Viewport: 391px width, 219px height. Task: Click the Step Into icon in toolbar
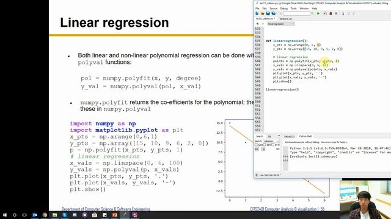[343, 13]
